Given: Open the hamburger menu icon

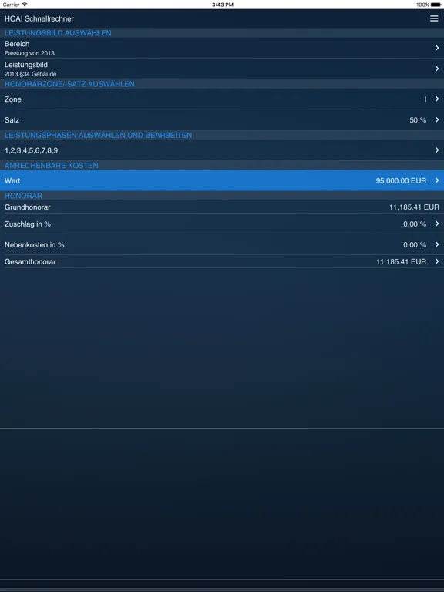Looking at the screenshot, I should (434, 18).
